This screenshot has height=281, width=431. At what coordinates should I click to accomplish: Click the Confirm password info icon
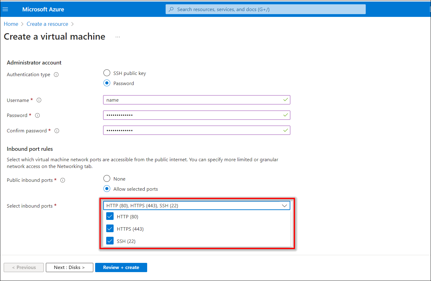pyautogui.click(x=57, y=131)
